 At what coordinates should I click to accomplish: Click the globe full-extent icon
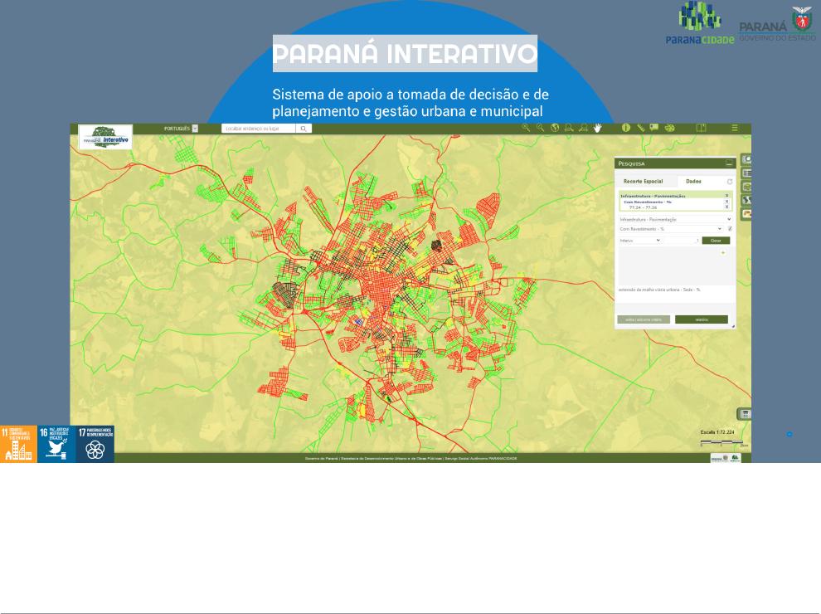[555, 129]
